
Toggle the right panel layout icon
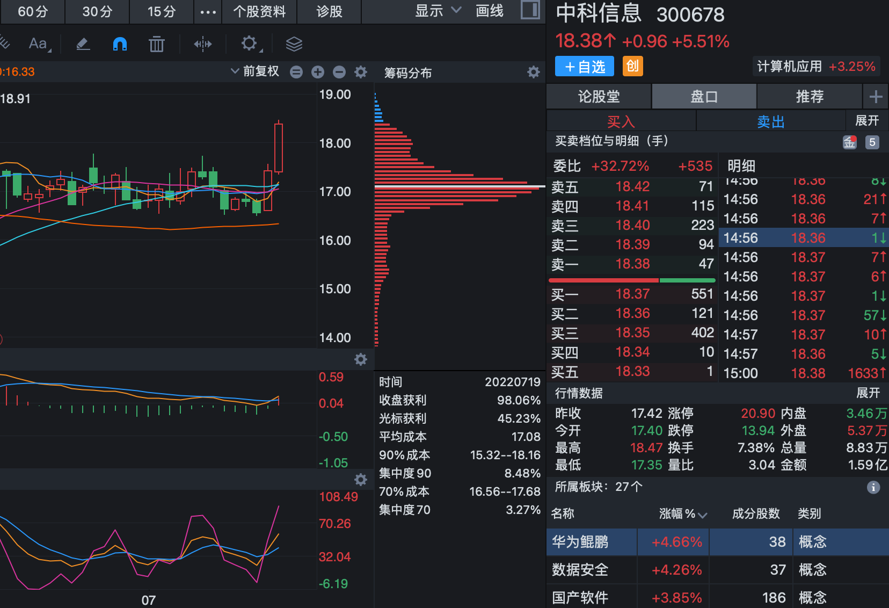(530, 11)
